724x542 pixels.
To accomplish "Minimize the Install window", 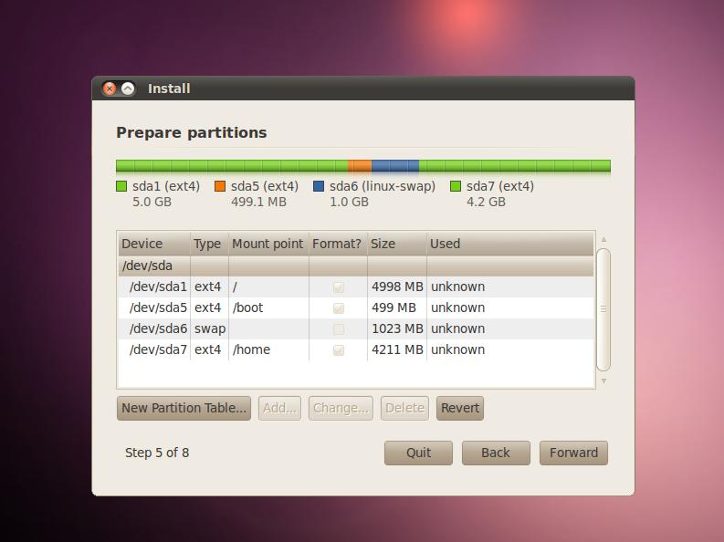I will click(128, 89).
